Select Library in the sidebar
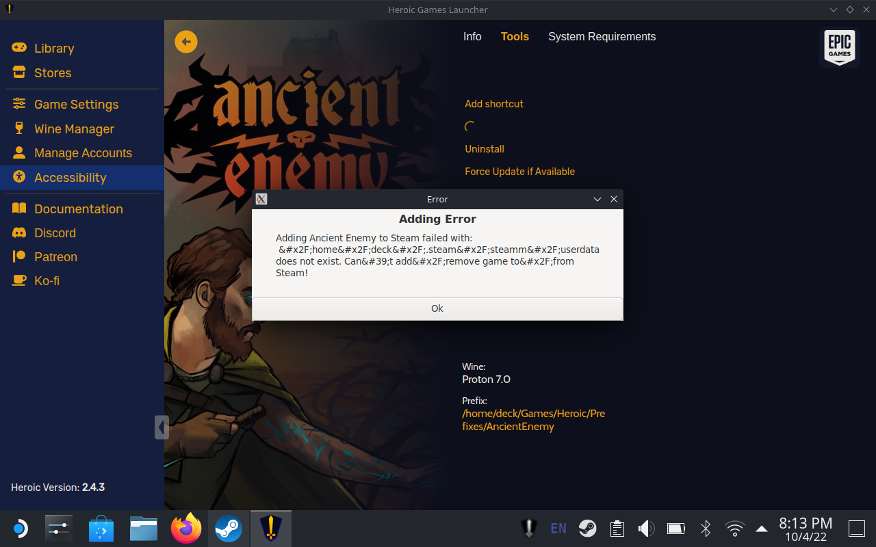This screenshot has height=547, width=876. coord(54,48)
